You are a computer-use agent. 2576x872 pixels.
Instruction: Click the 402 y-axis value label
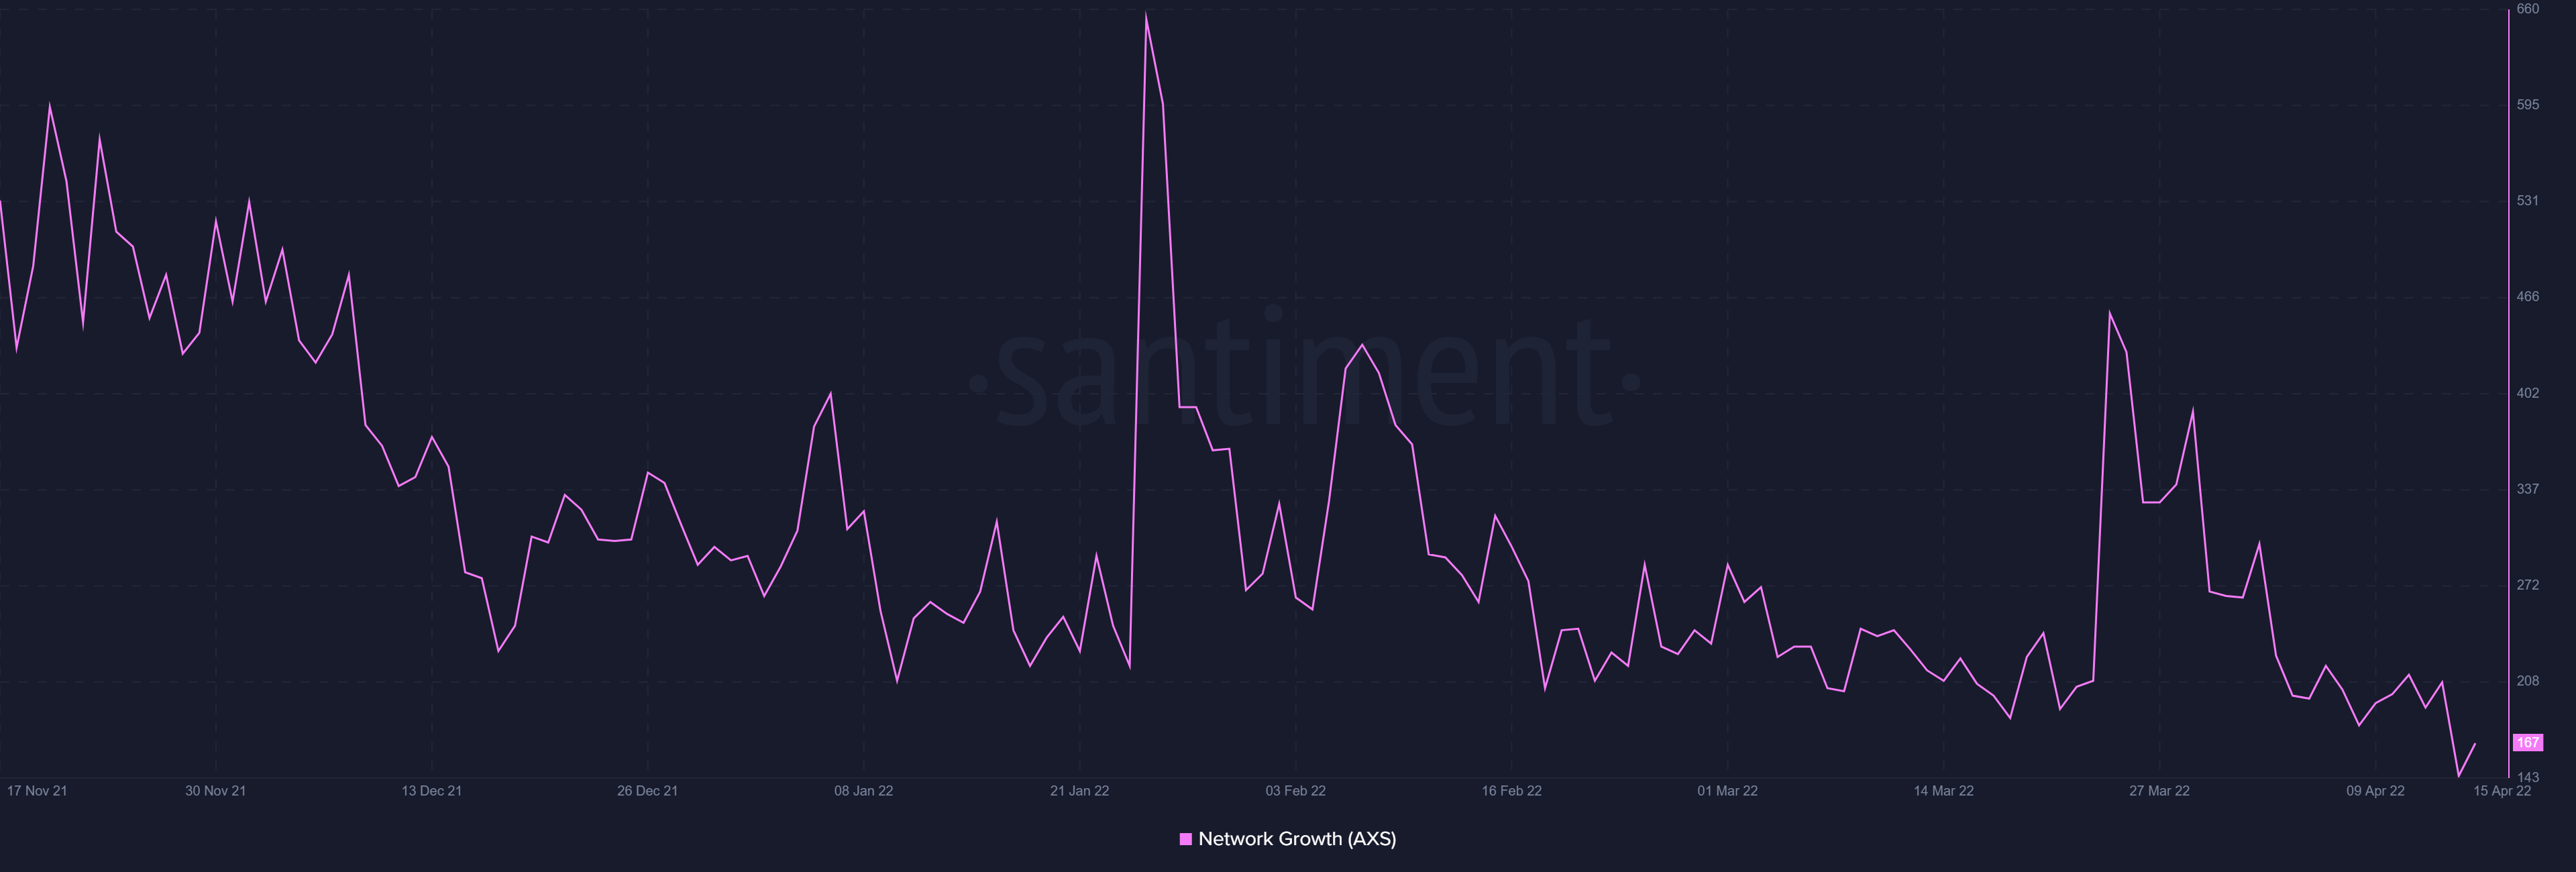[x=2527, y=393]
